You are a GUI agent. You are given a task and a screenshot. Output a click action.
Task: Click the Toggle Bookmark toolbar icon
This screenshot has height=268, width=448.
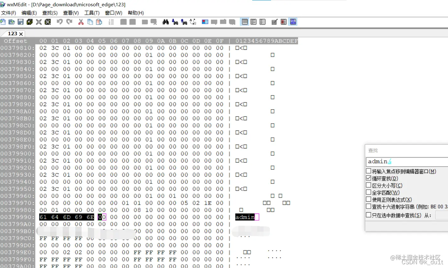point(205,22)
